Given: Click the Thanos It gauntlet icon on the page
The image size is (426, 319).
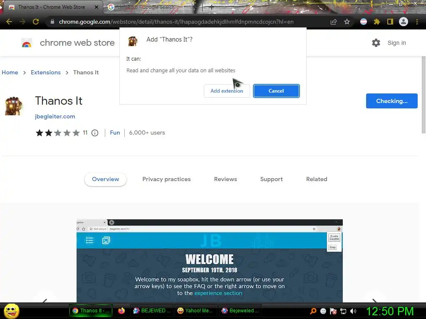Looking at the screenshot, I should (x=13, y=106).
